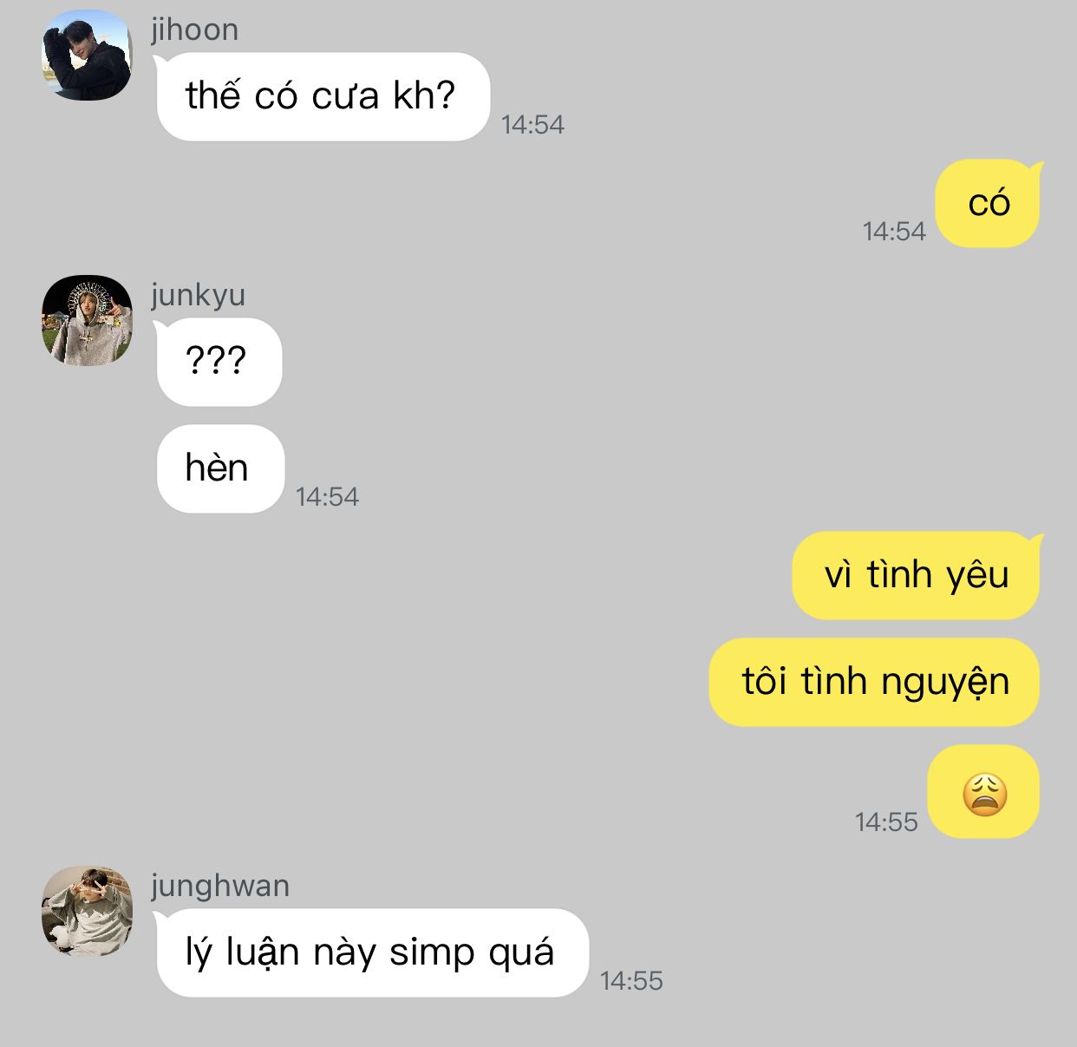Open jihoon's profile picture

pos(87,56)
